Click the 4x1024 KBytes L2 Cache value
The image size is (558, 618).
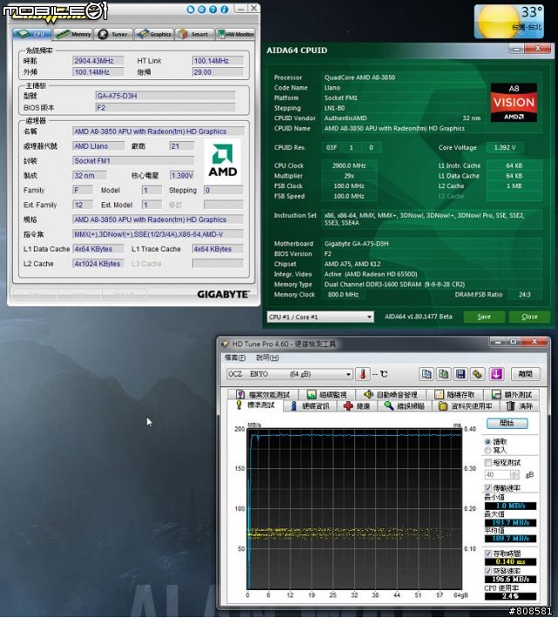point(99,264)
